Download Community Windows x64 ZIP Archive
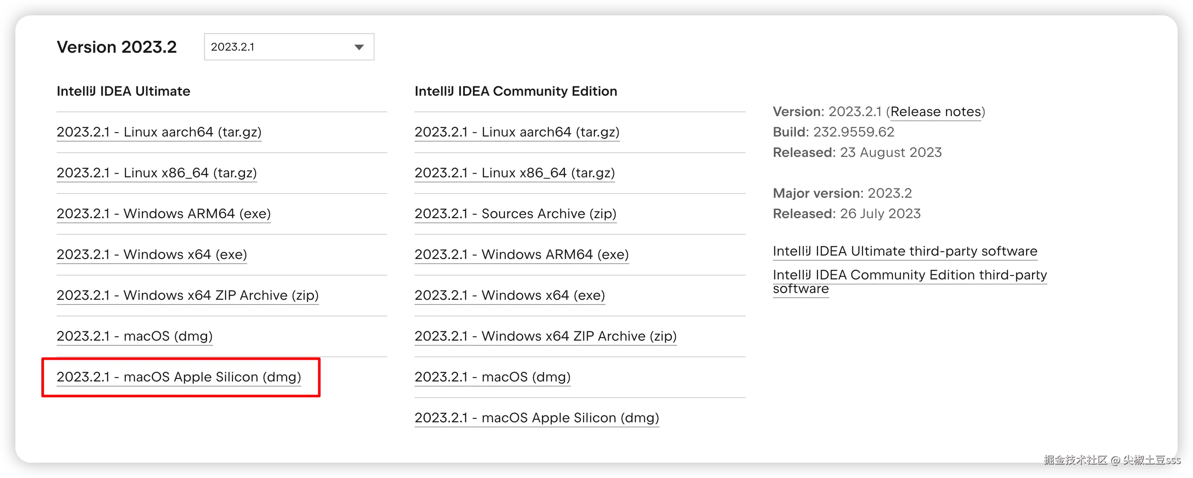 (545, 336)
